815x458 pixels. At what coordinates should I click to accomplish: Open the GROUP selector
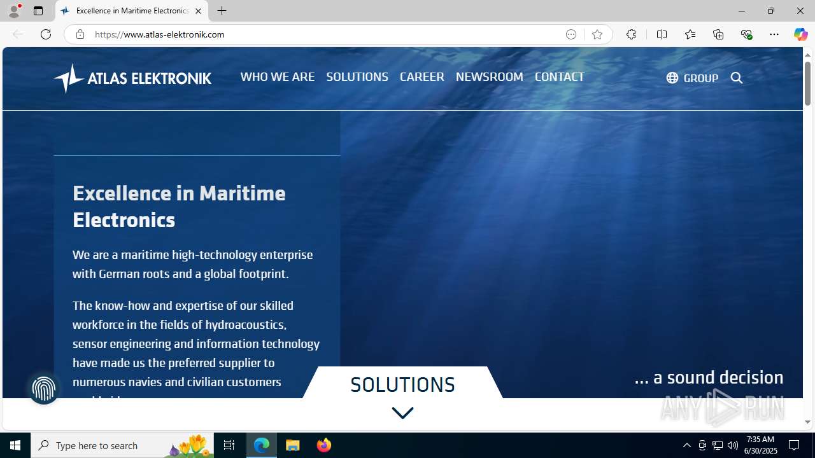point(692,78)
